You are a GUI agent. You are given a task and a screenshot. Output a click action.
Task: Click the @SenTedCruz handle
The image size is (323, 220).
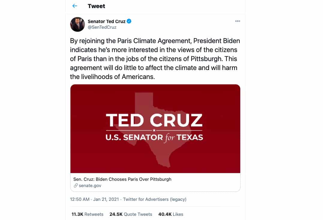102,27
